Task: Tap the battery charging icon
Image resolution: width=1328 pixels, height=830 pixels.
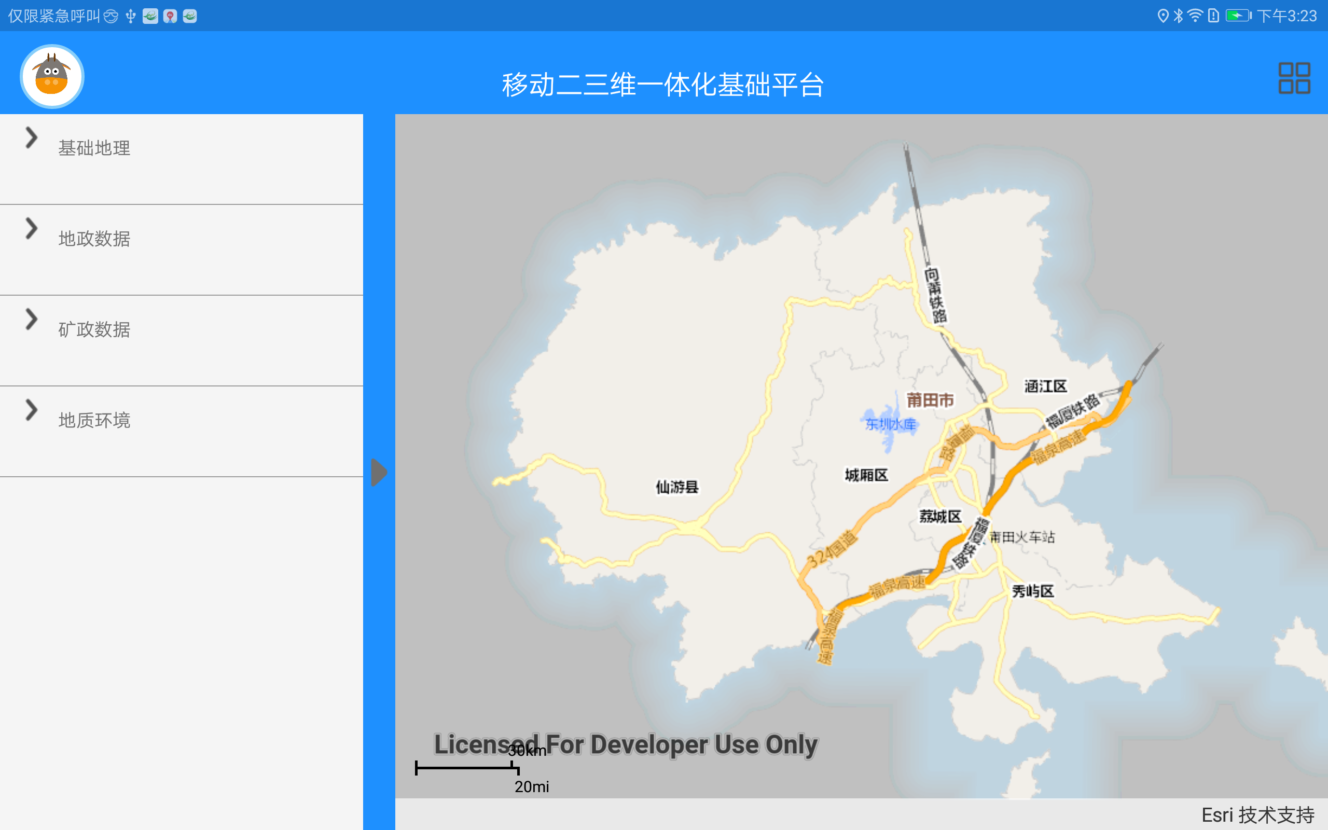Action: click(x=1238, y=16)
